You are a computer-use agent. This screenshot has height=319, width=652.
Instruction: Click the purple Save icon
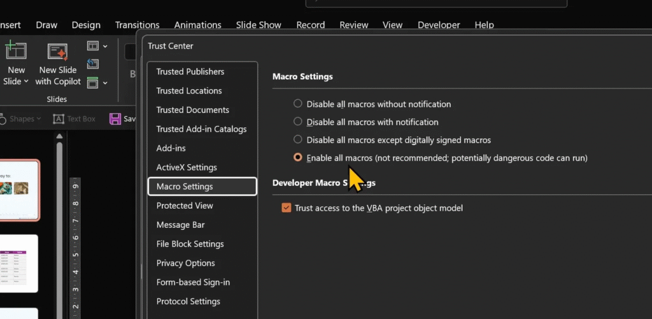coord(115,119)
